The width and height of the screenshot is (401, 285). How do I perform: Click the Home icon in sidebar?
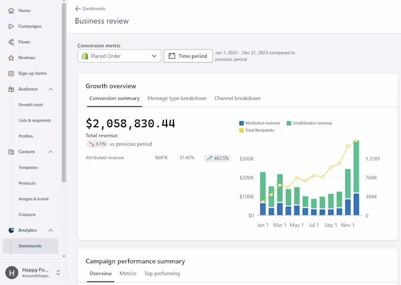[x=11, y=11]
